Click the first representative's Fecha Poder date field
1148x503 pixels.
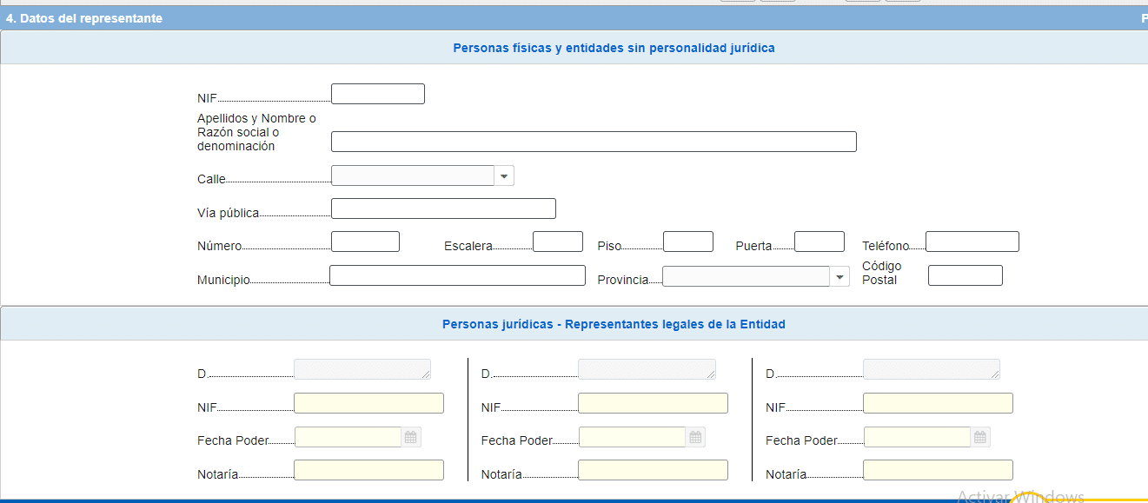(348, 437)
